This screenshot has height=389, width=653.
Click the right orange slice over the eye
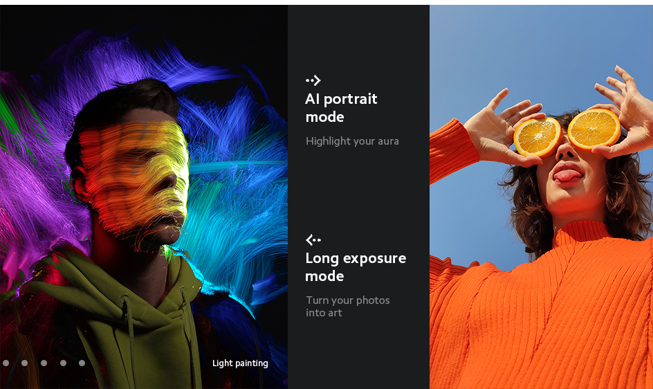(594, 128)
